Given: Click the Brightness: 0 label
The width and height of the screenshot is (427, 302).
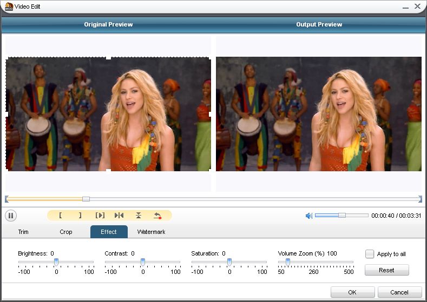Looking at the screenshot, I should [x=36, y=253].
